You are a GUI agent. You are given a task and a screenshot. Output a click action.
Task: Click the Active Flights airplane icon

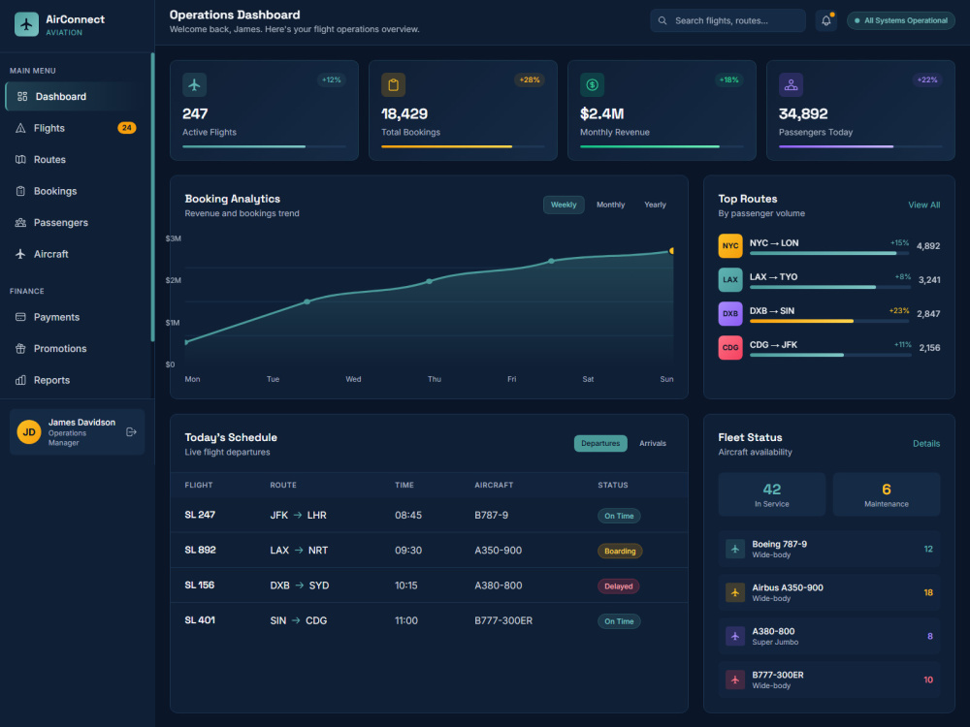pos(194,84)
